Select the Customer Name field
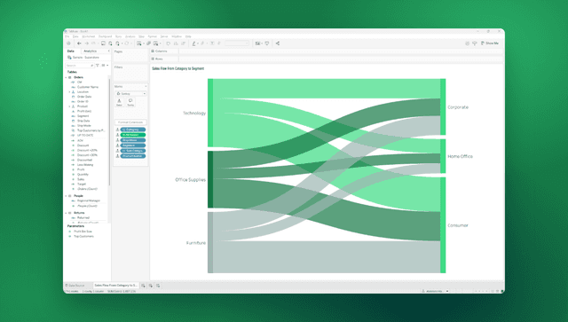 point(87,87)
